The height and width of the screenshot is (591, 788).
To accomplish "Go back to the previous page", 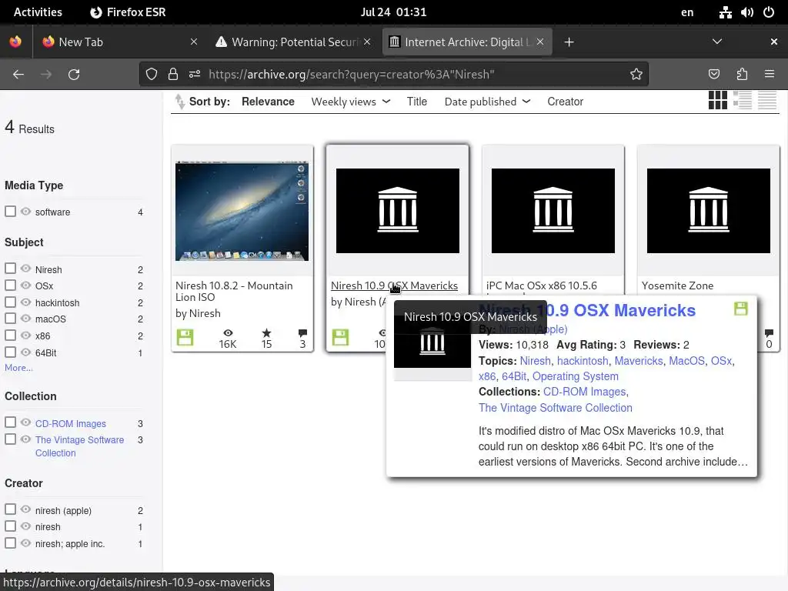I will click(18, 75).
